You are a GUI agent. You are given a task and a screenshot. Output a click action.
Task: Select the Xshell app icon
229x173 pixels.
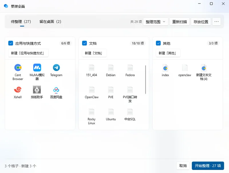point(18,90)
